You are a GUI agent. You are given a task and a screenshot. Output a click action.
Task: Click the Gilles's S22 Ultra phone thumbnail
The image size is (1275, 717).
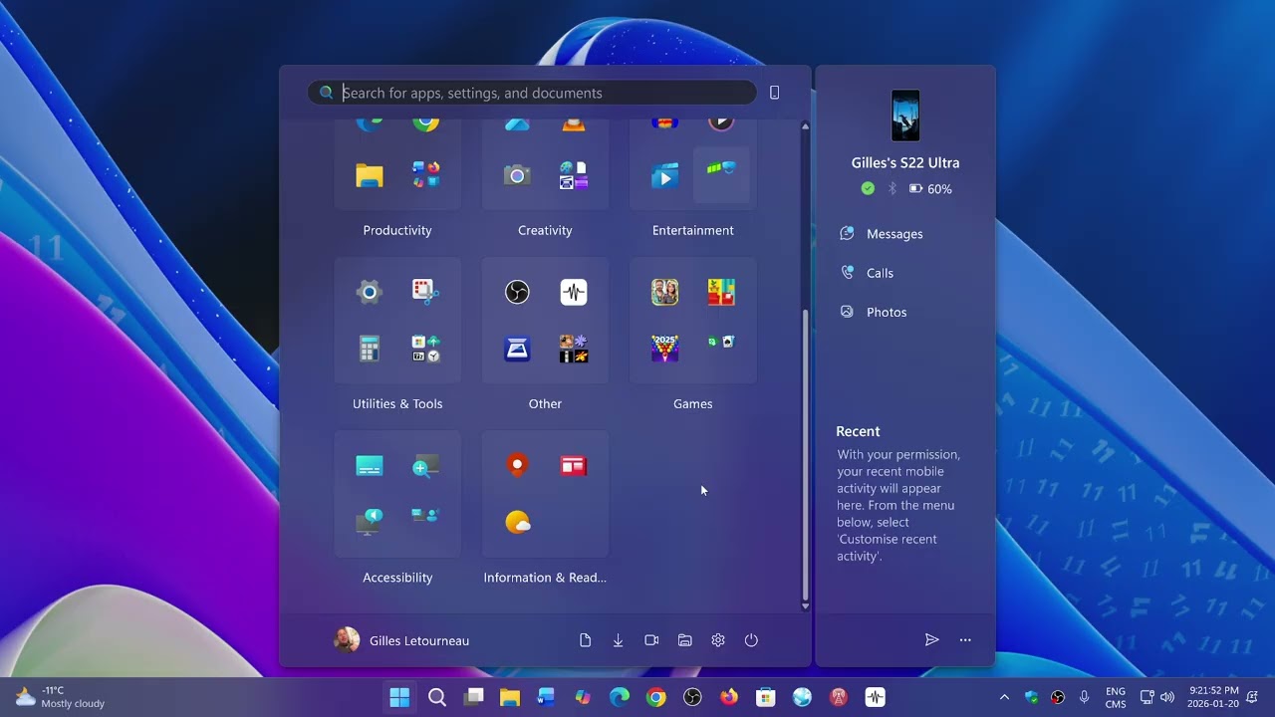click(x=905, y=116)
